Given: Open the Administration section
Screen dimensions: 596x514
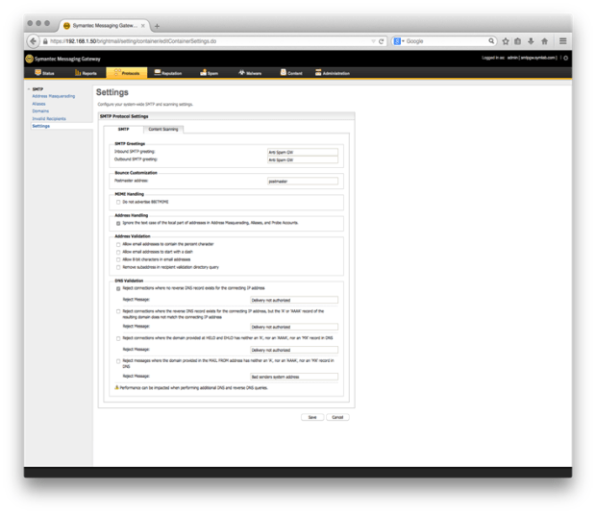Looking at the screenshot, I should (333, 73).
